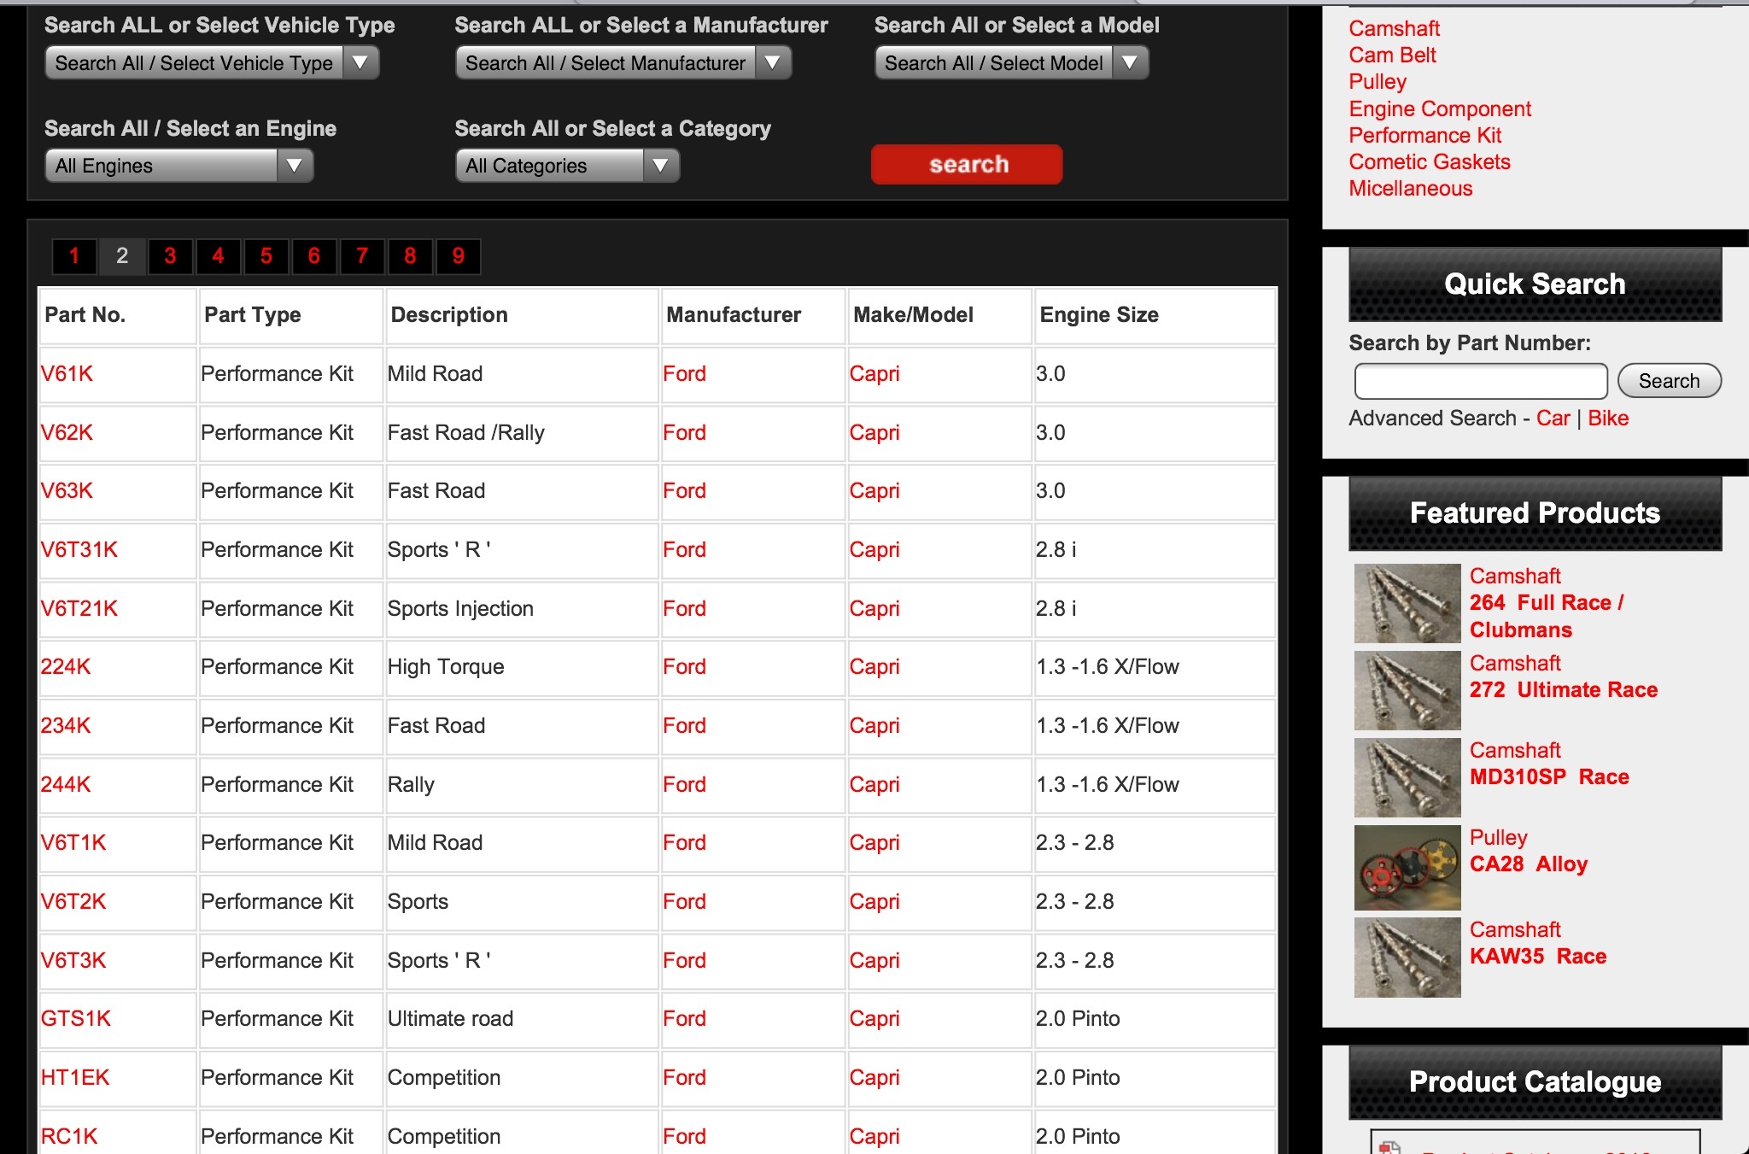Switch to results page 9
This screenshot has height=1154, width=1749.
pos(458,256)
